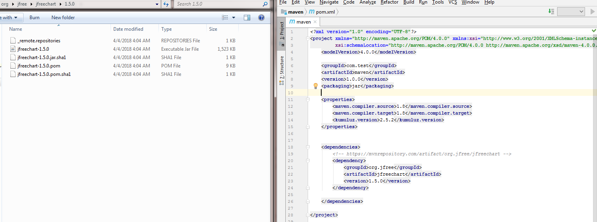Click the jfreechart-1.5.0 jar file icon
Screen dimensions: 597x222
13,49
